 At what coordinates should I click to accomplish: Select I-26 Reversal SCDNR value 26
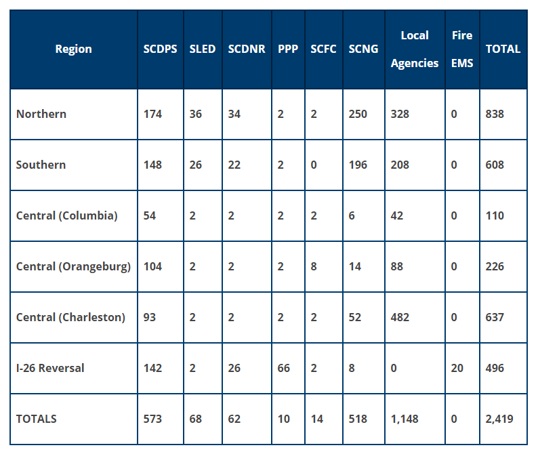[234, 368]
